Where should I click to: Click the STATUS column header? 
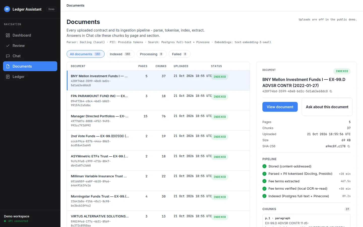tap(217, 66)
